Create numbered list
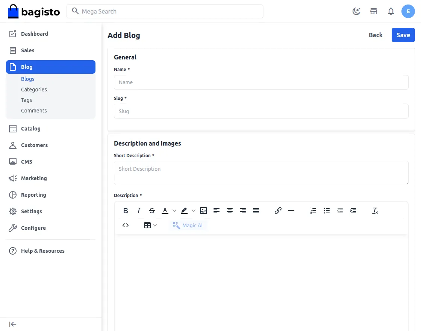421x331 pixels. coord(313,211)
